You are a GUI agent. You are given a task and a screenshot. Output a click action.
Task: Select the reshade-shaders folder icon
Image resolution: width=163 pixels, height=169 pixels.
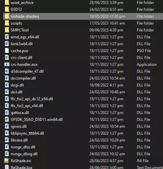point(7,17)
